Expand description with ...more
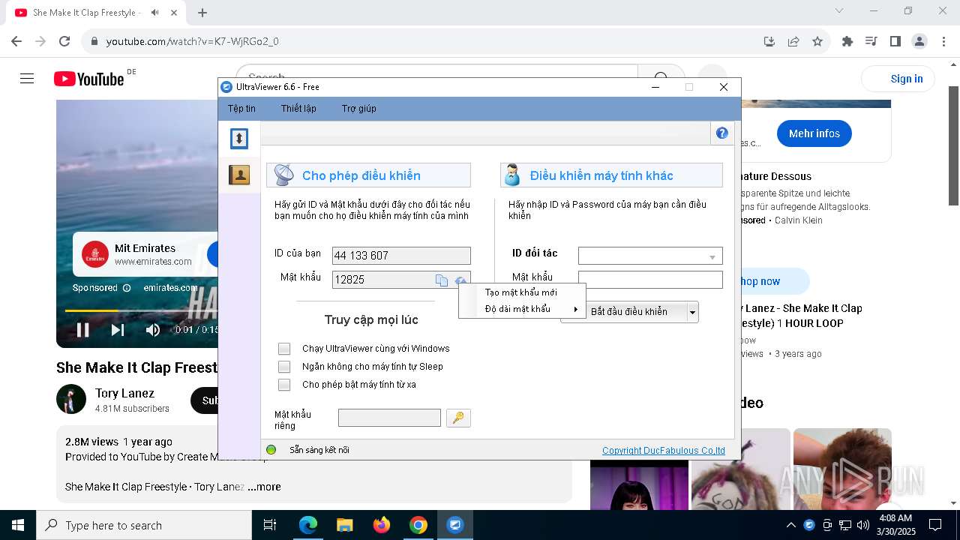The image size is (960, 540). [x=264, y=487]
